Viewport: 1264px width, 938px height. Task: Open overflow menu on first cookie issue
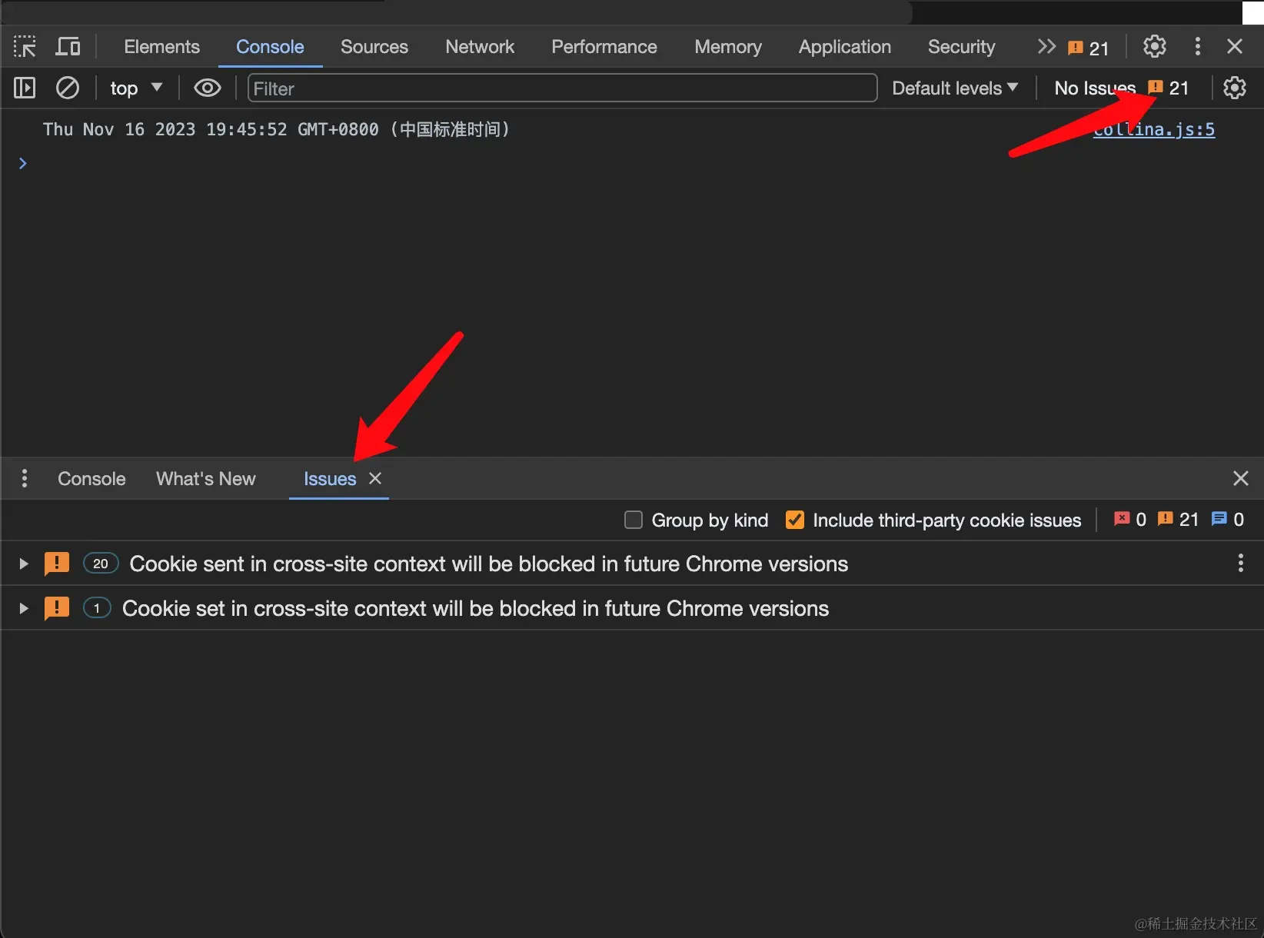tap(1239, 563)
